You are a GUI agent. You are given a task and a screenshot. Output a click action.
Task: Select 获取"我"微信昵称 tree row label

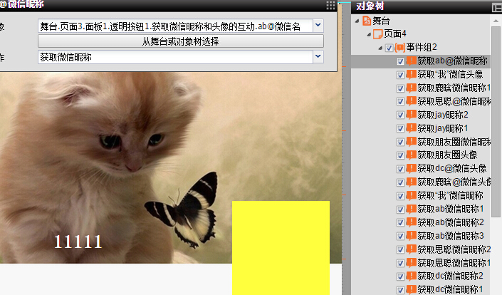point(450,195)
